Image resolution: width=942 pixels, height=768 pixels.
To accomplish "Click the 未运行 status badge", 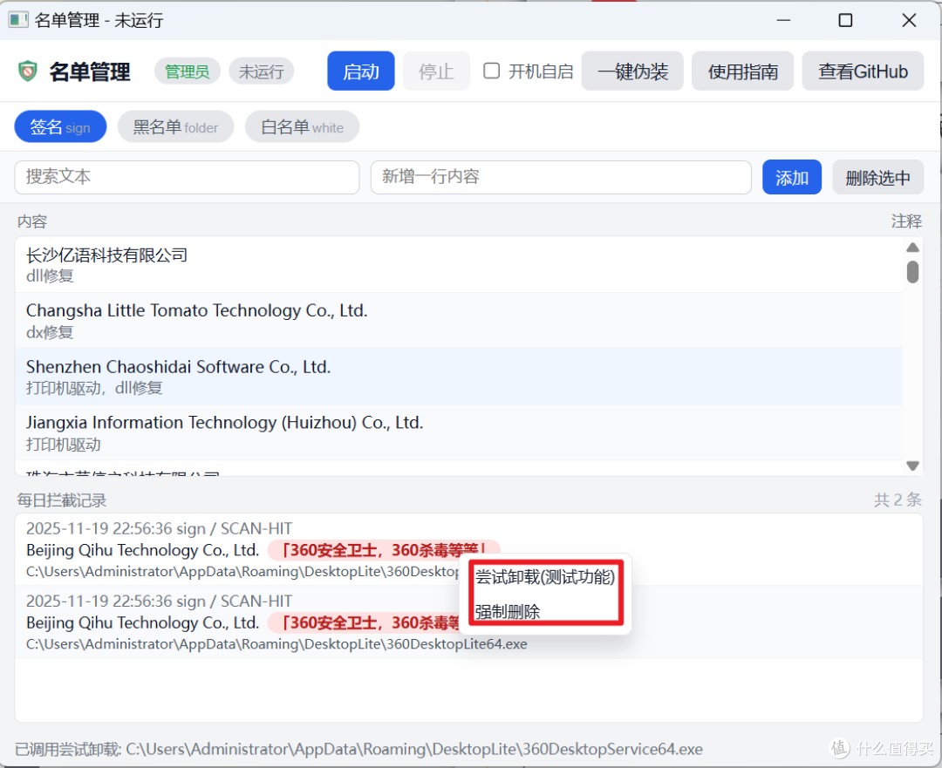I will (x=262, y=71).
